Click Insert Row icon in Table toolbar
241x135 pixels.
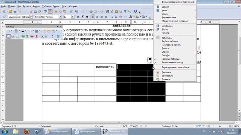[23, 36]
